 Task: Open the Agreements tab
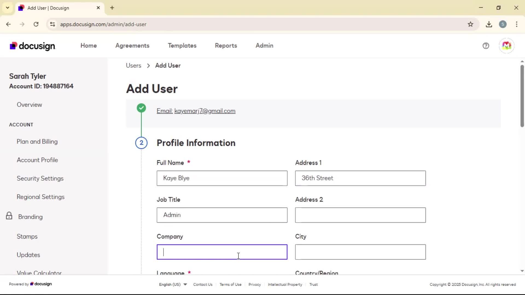(132, 46)
